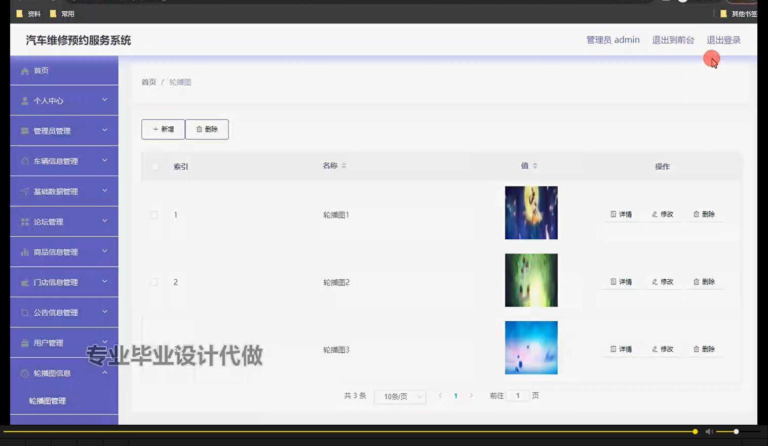
Task: Expand the 论坛管理 submenu chevron
Action: coord(105,221)
